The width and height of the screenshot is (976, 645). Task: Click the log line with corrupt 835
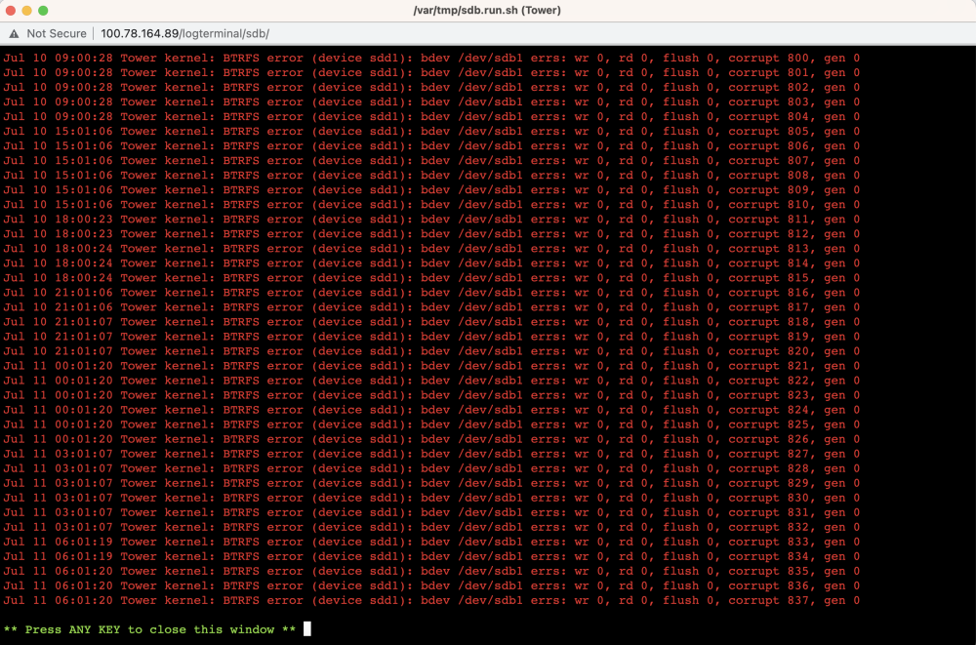[x=431, y=571]
